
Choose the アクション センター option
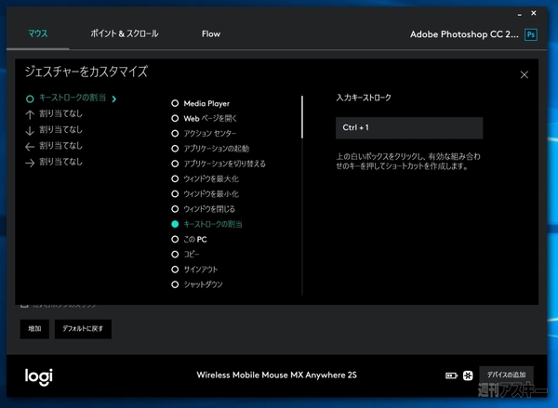204,134
